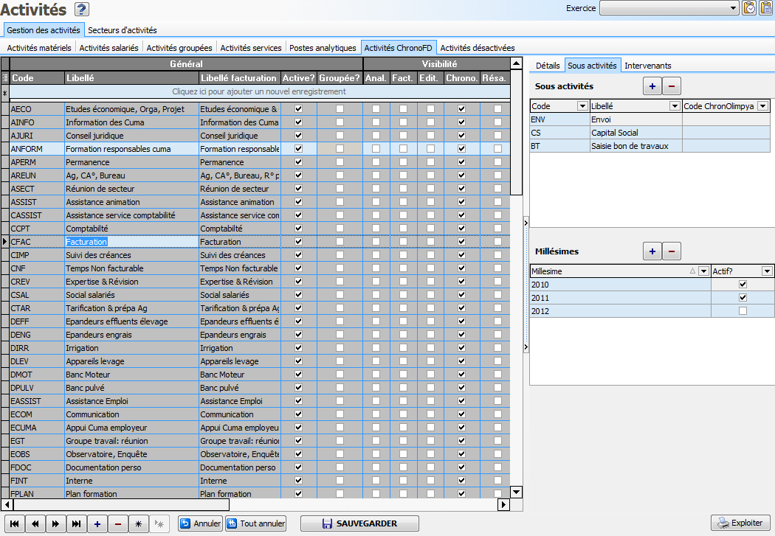Go to first record navigation button

(15, 523)
